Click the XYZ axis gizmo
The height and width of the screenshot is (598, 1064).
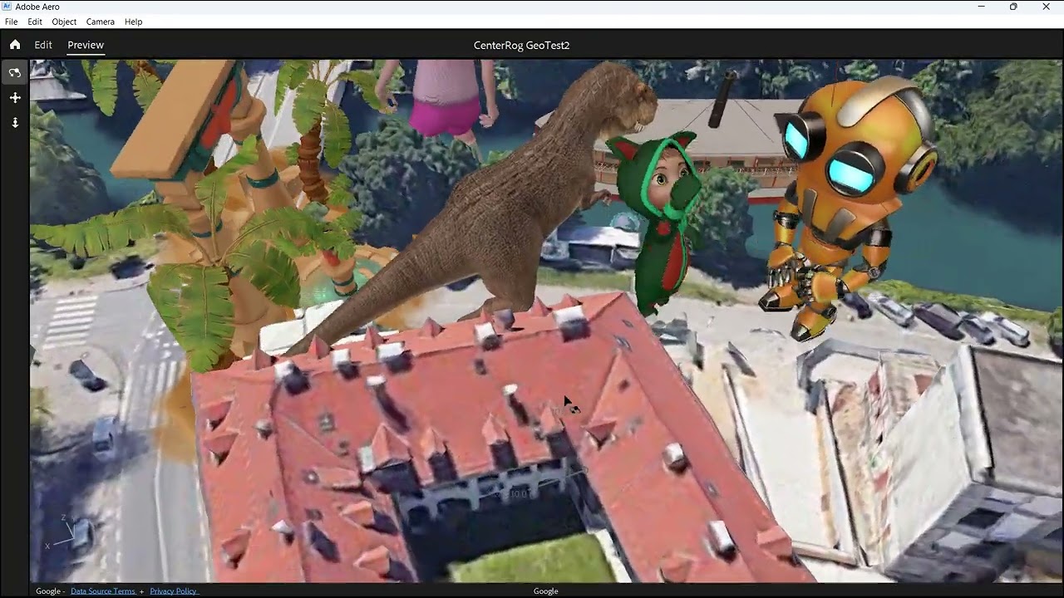[x=63, y=532]
